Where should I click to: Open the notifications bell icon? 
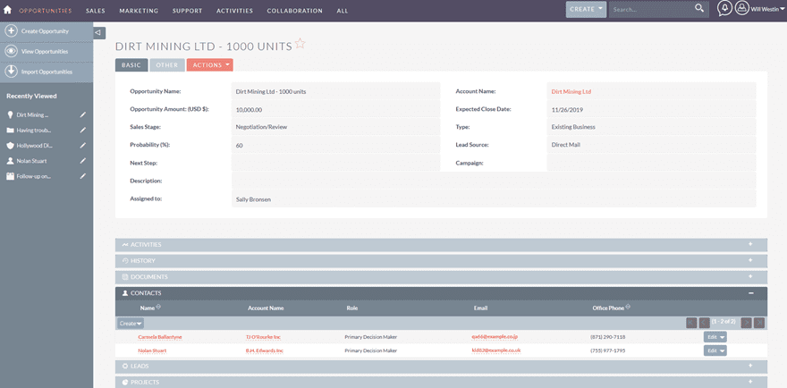pyautogui.click(x=725, y=9)
